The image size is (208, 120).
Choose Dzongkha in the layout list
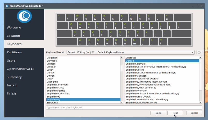83,82
